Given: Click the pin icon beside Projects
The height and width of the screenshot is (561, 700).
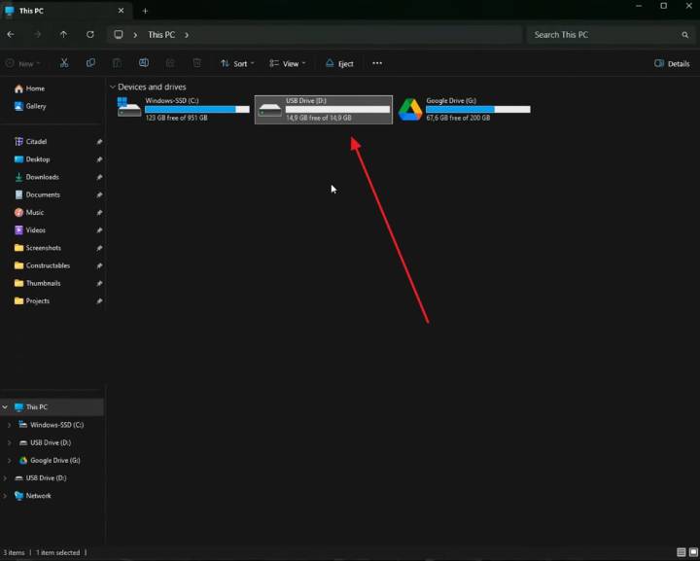Looking at the screenshot, I should point(99,301).
